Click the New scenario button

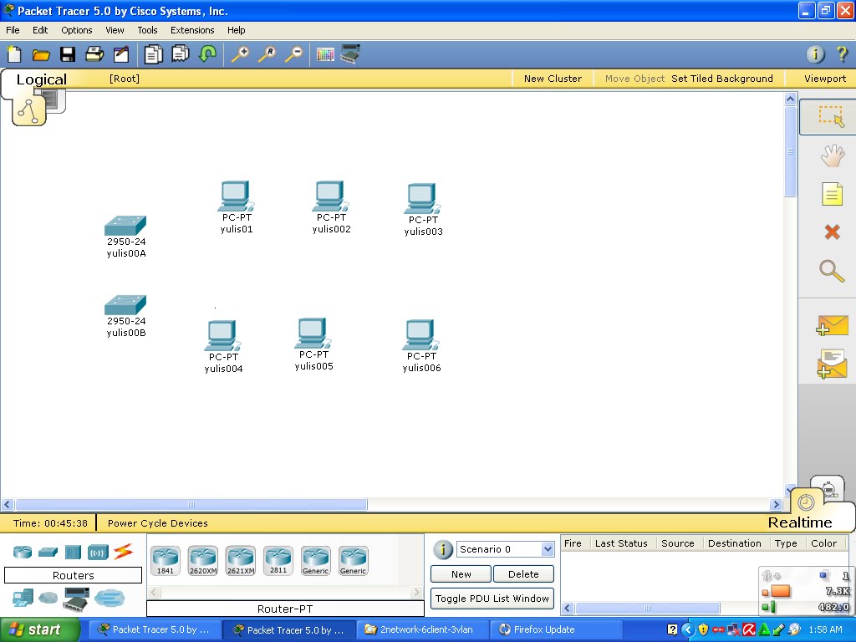461,574
